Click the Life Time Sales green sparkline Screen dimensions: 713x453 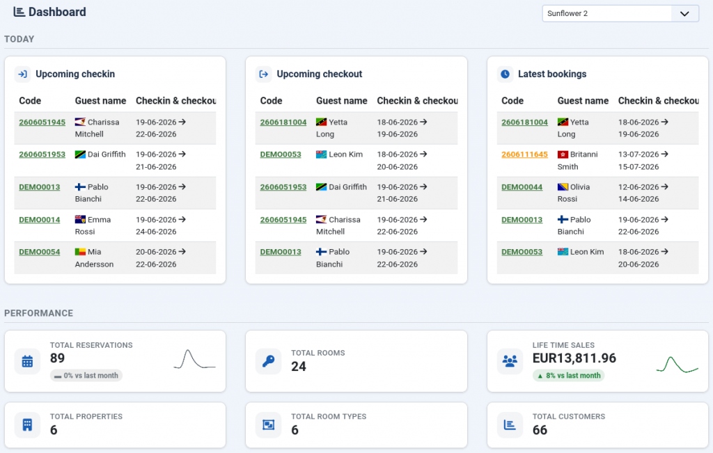(x=677, y=365)
